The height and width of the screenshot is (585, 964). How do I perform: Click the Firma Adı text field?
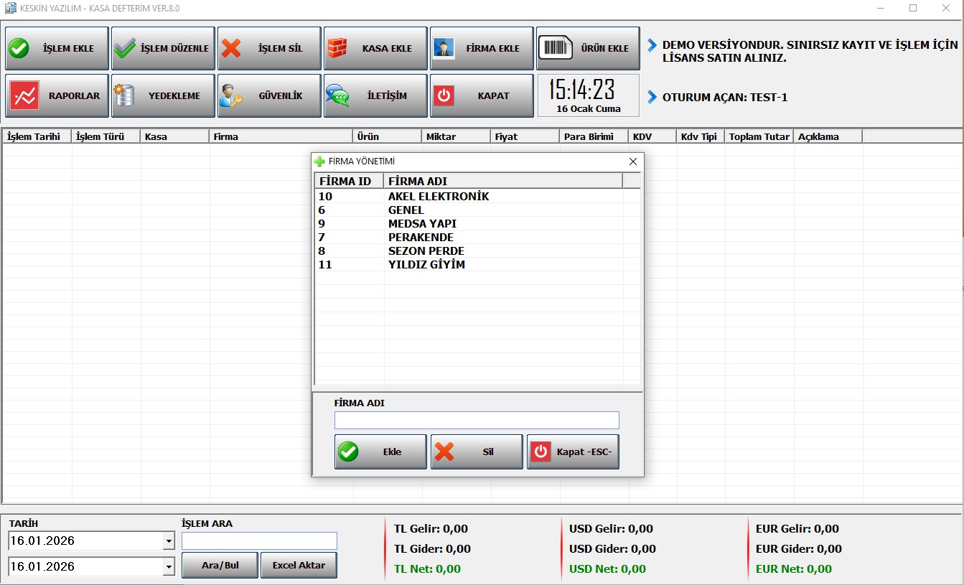point(477,421)
